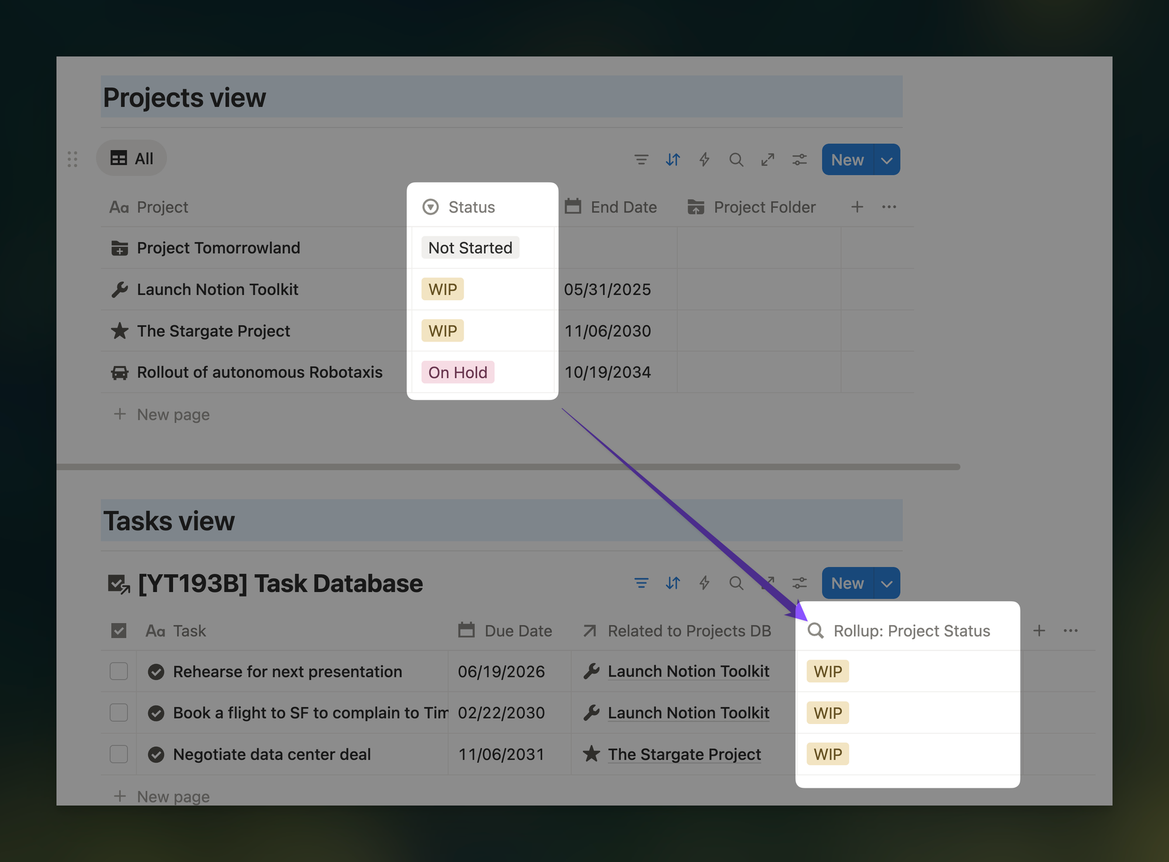Open Projects database in full page
The width and height of the screenshot is (1169, 862).
767,160
